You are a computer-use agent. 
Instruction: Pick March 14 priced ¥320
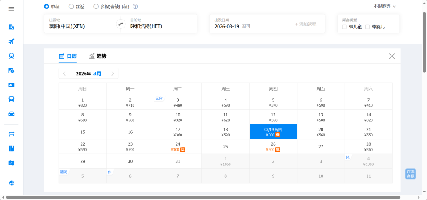[368, 117]
